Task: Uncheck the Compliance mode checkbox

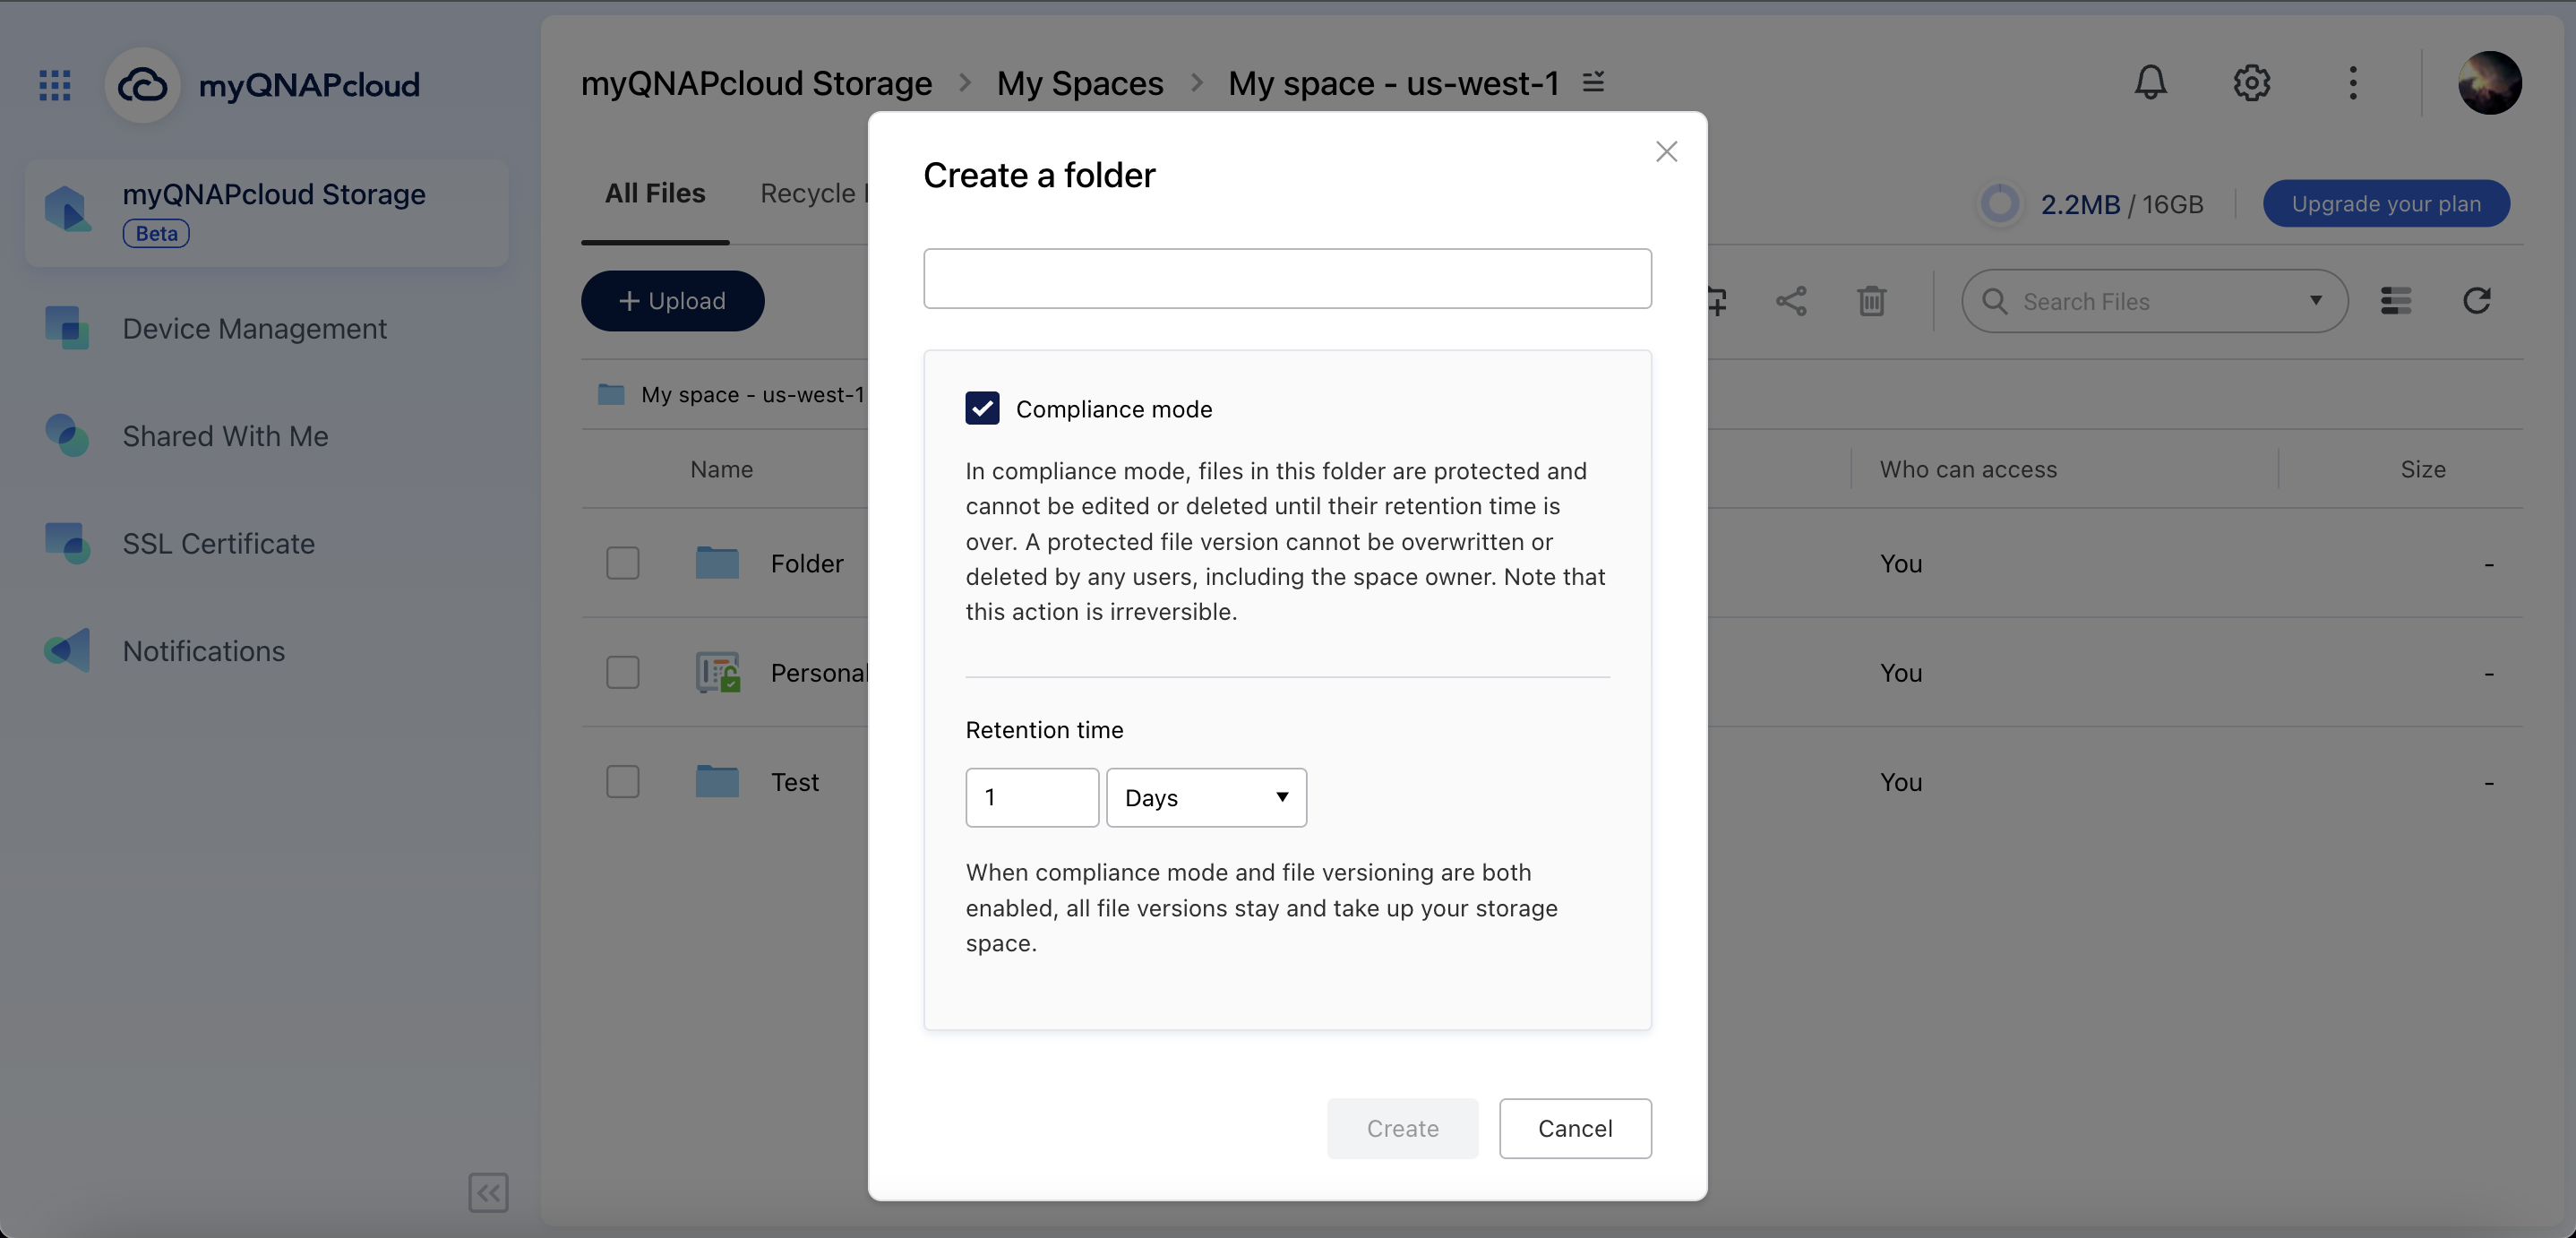Action: [x=982, y=408]
